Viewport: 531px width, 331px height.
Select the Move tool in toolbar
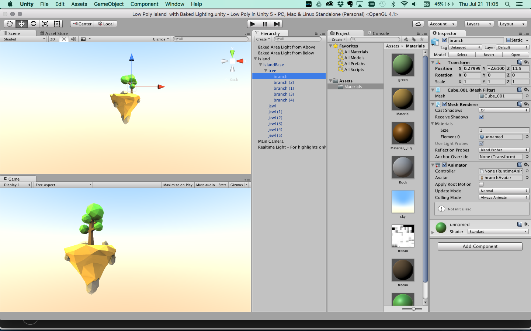pos(21,24)
